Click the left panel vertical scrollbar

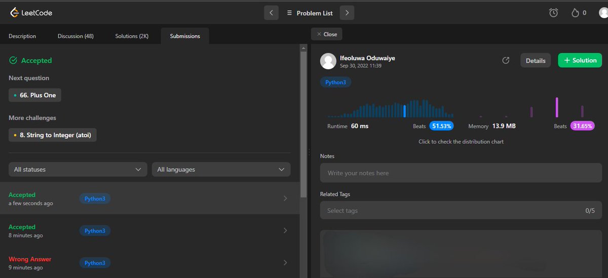tap(303, 124)
